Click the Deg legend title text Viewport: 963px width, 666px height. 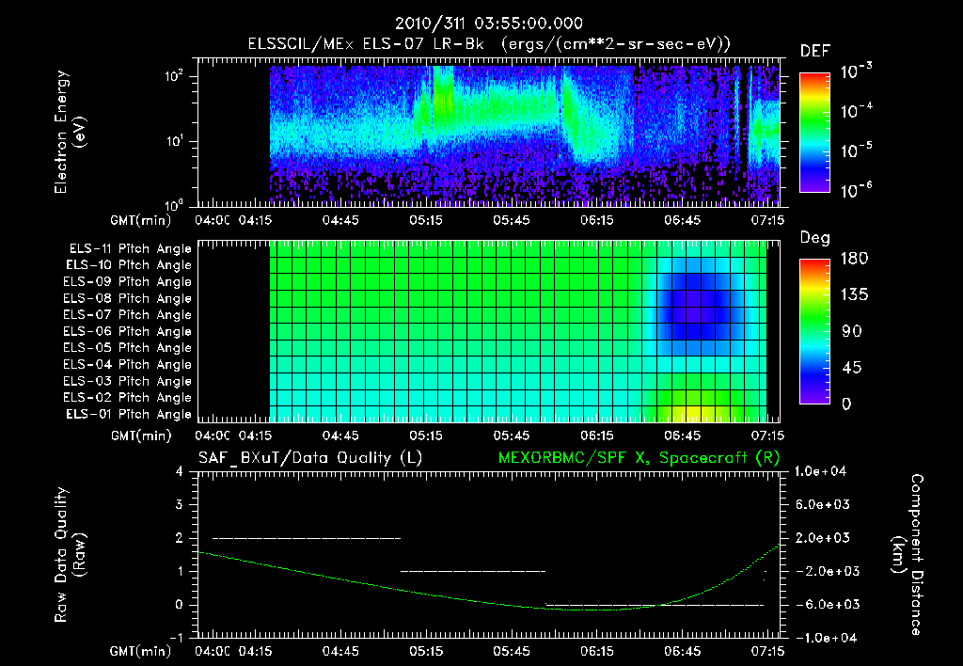coord(815,238)
